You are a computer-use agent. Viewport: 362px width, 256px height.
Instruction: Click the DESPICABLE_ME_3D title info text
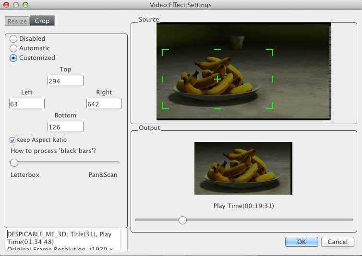pos(60,238)
